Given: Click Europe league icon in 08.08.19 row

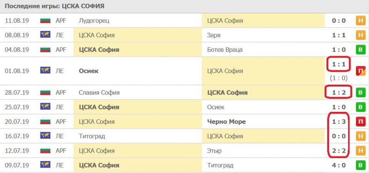Looking at the screenshot, I should (45, 35).
